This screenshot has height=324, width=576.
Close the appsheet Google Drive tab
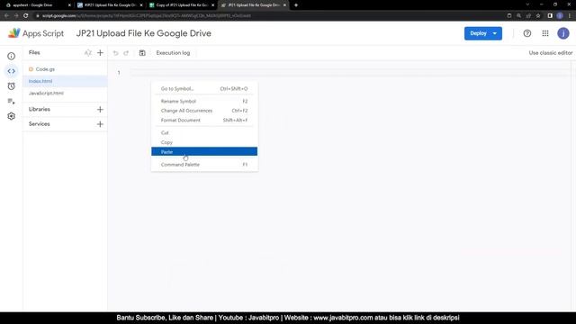(69, 5)
